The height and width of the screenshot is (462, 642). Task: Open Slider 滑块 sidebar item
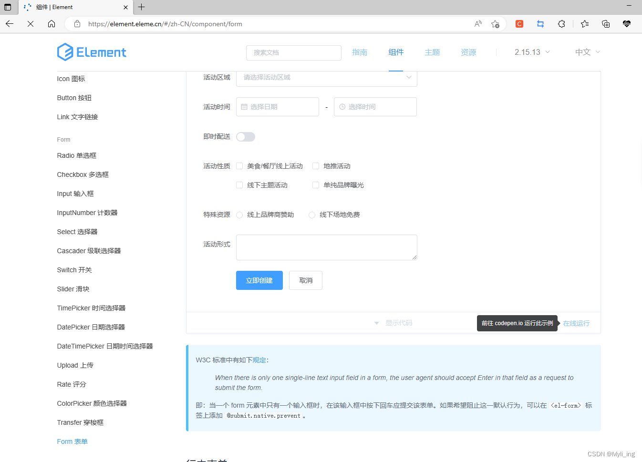click(73, 289)
